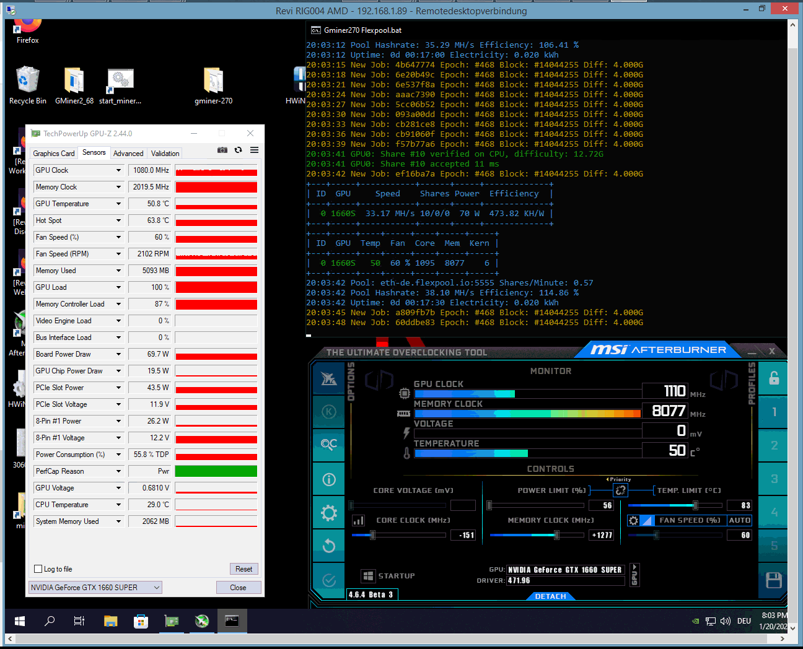Click Core Clock offset field -151

[x=463, y=535]
